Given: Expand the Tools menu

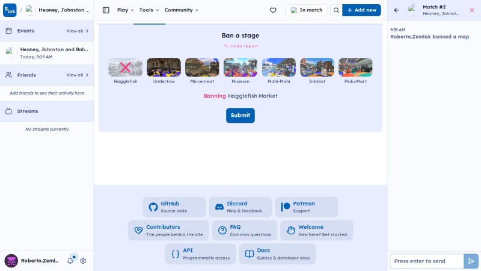Looking at the screenshot, I should point(149,10).
